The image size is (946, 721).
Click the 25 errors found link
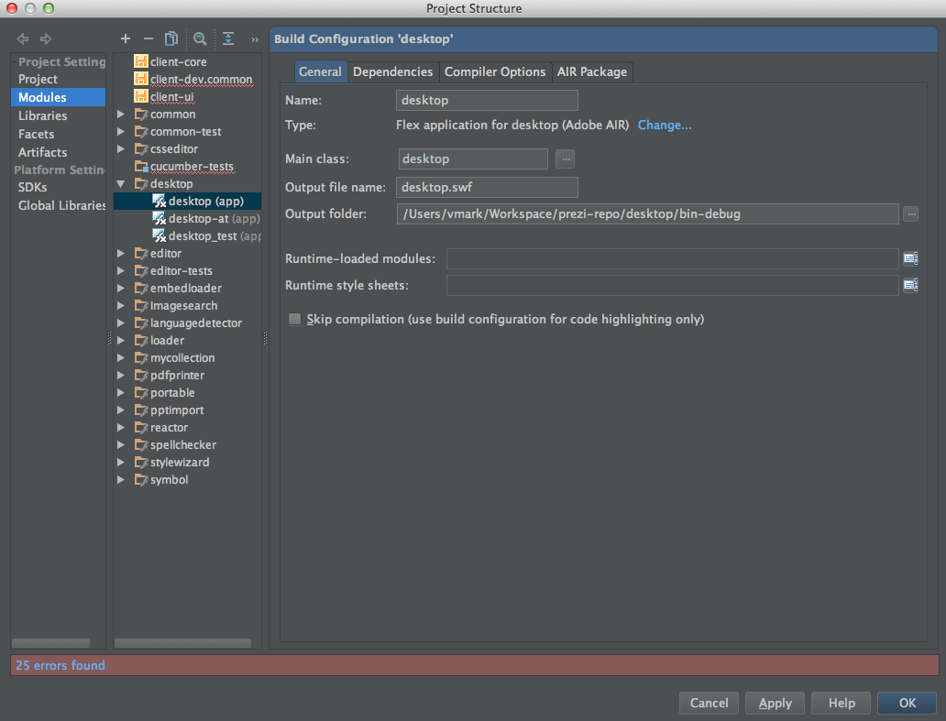60,665
